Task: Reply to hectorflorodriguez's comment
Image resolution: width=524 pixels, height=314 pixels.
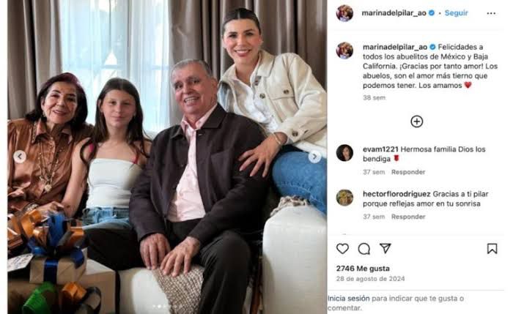Action: [x=408, y=217]
